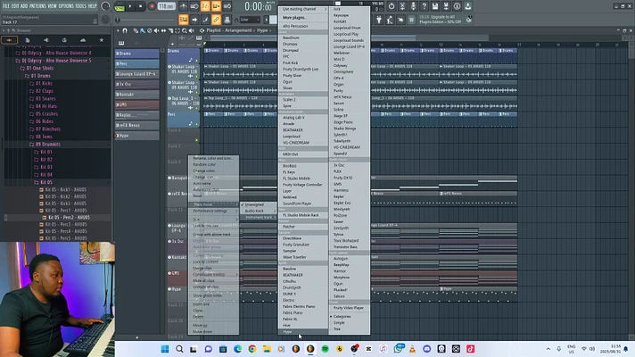
Task: Open the Line snap dropdown
Action: (x=250, y=20)
